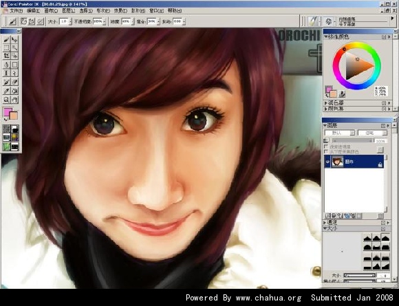Image resolution: width=399 pixels, height=306 pixels.
Task: Toggle preserve transparency checkbox in layers panel
Action: point(326,146)
